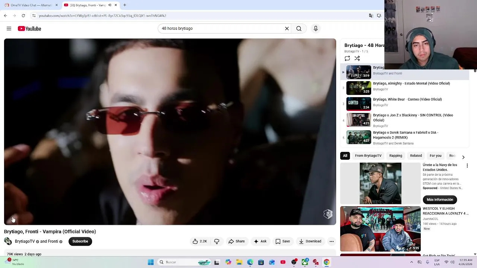
Task: Open Outlook from taskbar
Action: click(x=272, y=262)
